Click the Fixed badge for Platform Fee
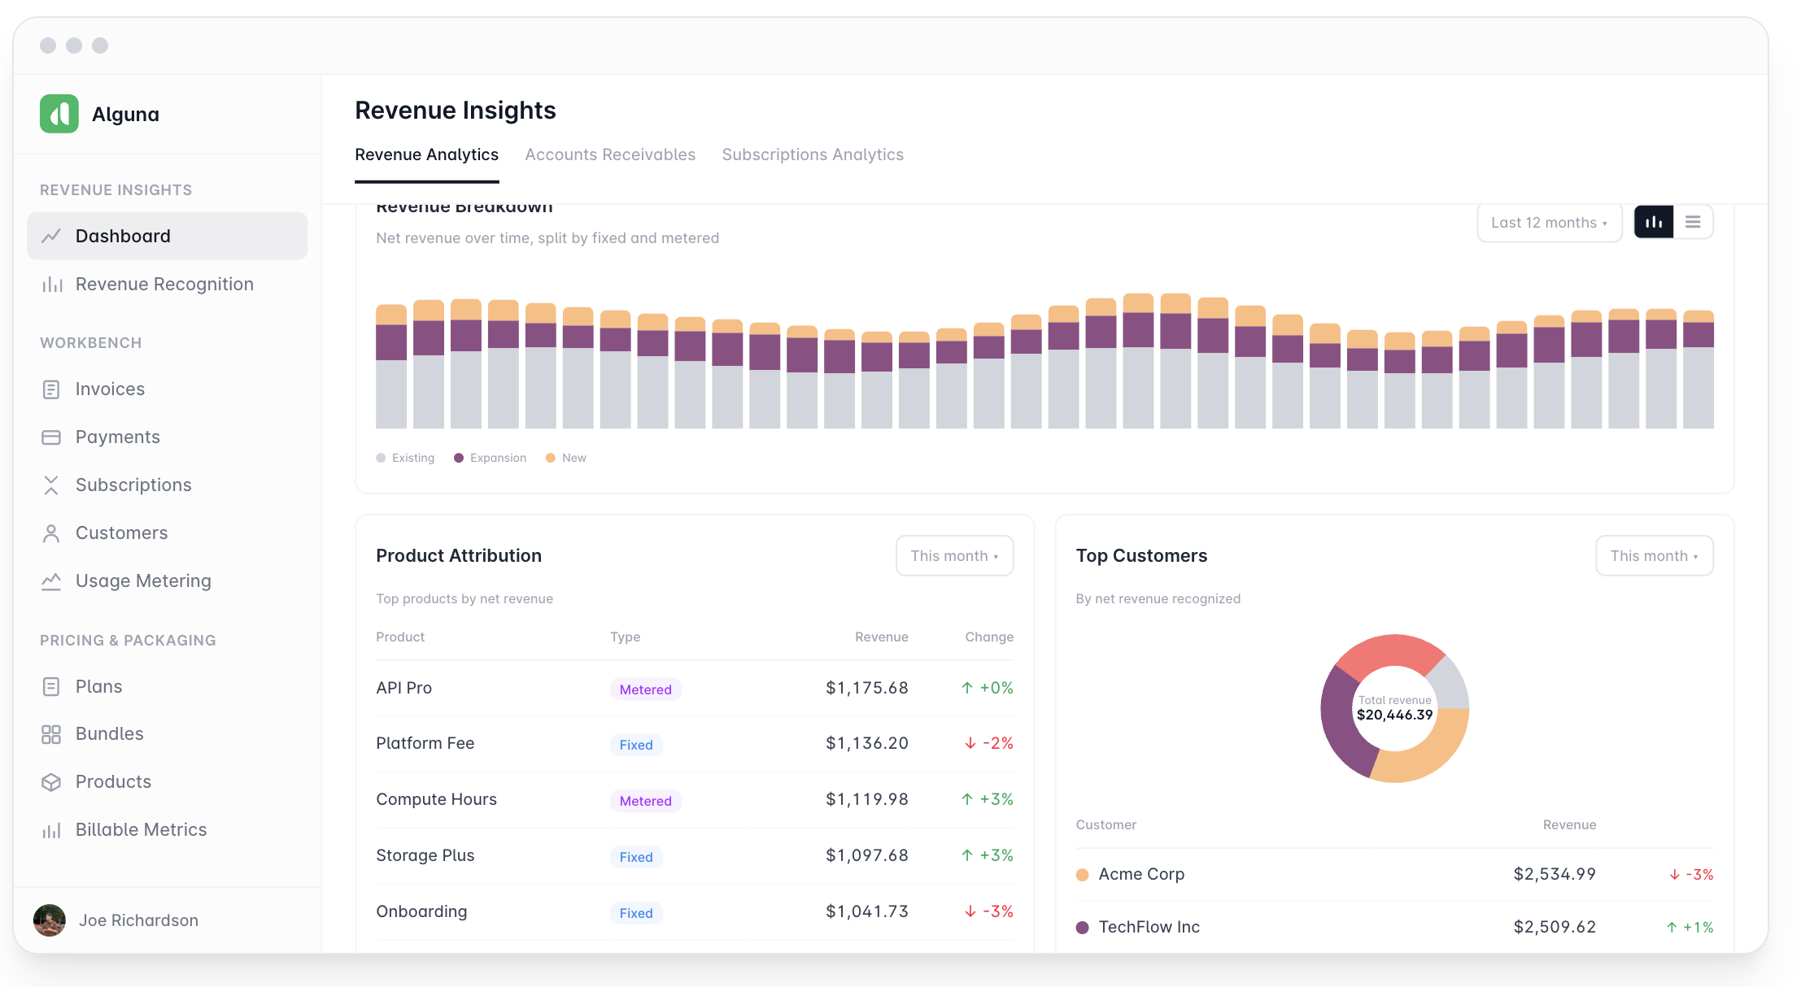 coord(636,745)
